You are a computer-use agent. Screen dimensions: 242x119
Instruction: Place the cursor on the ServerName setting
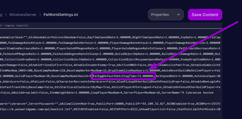(191, 93)
